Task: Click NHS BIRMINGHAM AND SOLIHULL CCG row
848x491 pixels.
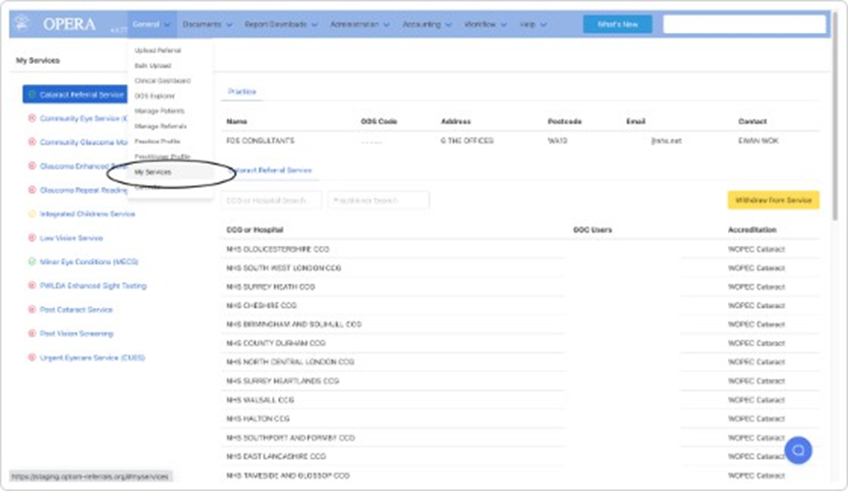Action: point(520,324)
